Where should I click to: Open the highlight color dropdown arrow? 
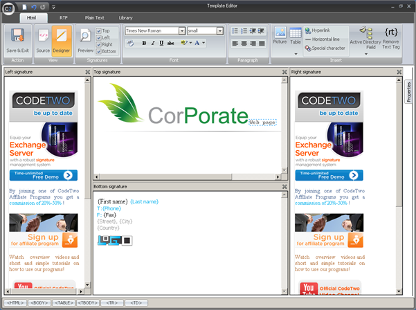[x=190, y=43]
